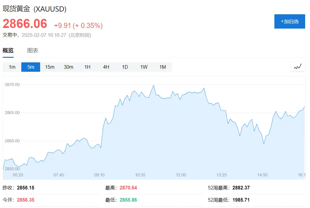Select the 1M monthly timeframe

[x=163, y=67]
